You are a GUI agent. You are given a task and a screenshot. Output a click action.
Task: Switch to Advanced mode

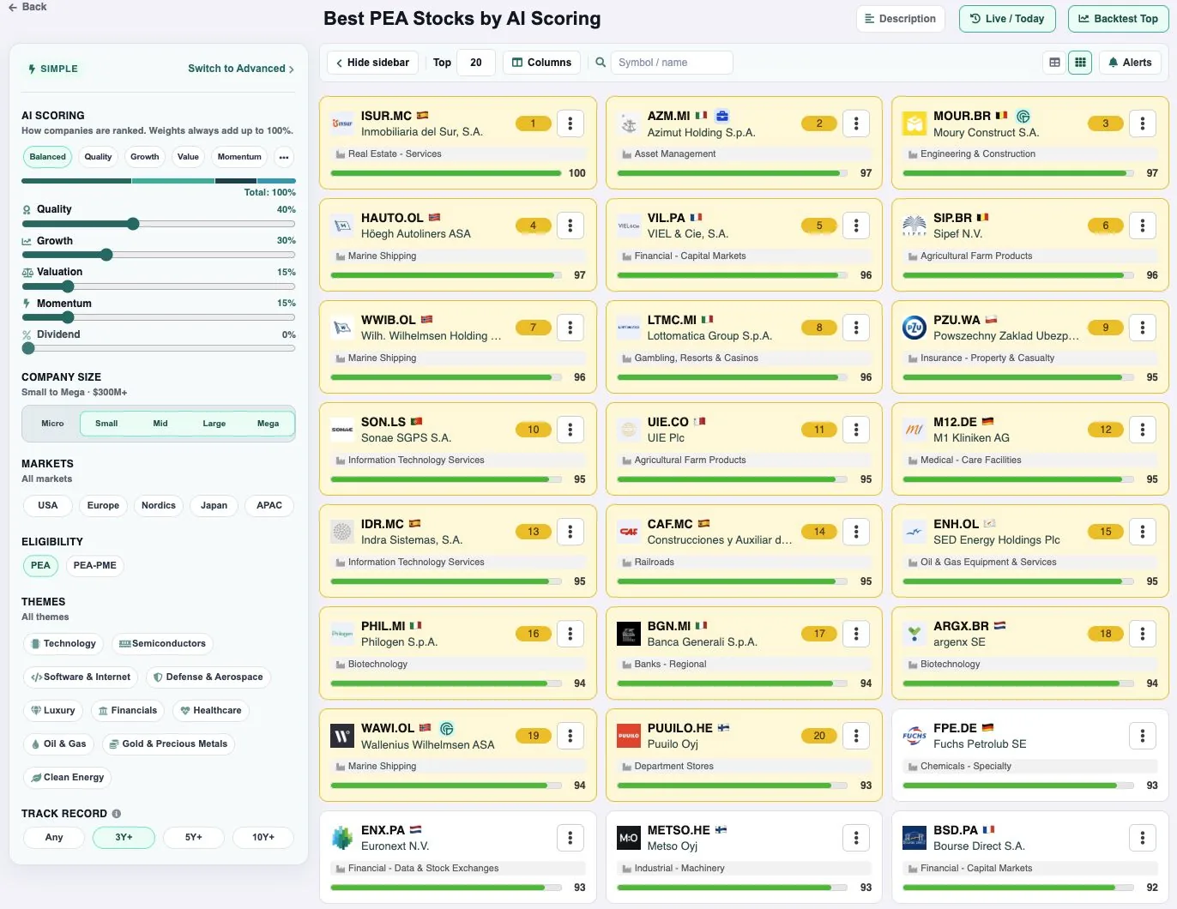(241, 69)
